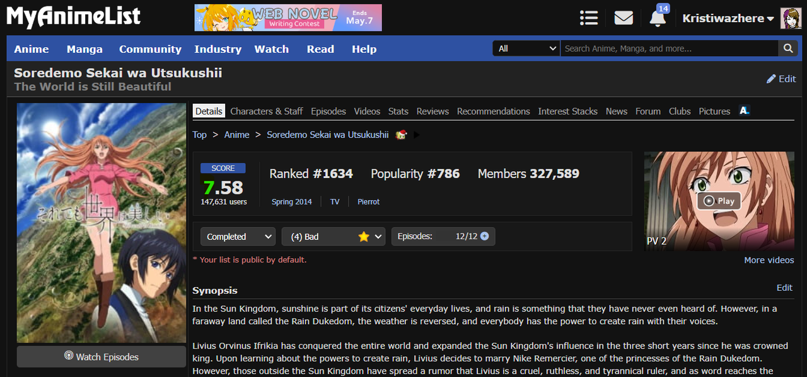Switch to the Pictures tab
This screenshot has height=377, width=807.
click(714, 111)
